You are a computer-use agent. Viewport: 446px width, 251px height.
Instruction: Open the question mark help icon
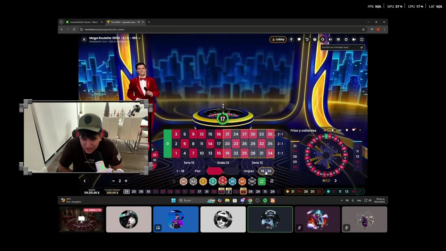pos(315,39)
